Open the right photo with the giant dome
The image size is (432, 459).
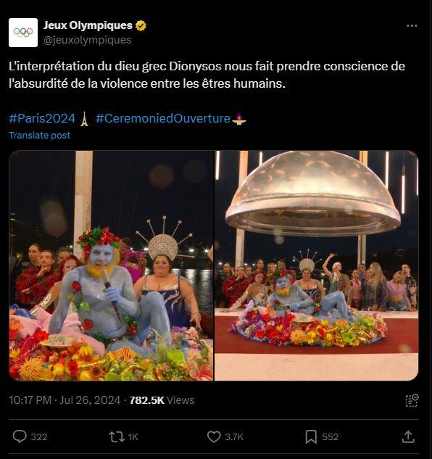pyautogui.click(x=317, y=265)
